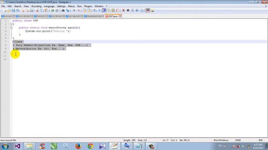Stop macro recording with the black square
This screenshot has width=268, height=150.
click(128, 10)
